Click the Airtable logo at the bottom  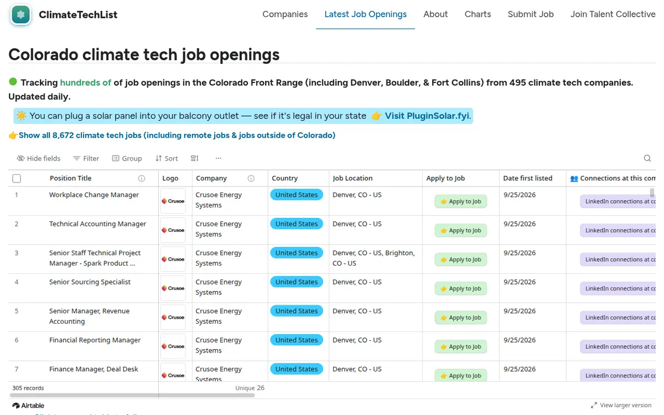point(28,406)
